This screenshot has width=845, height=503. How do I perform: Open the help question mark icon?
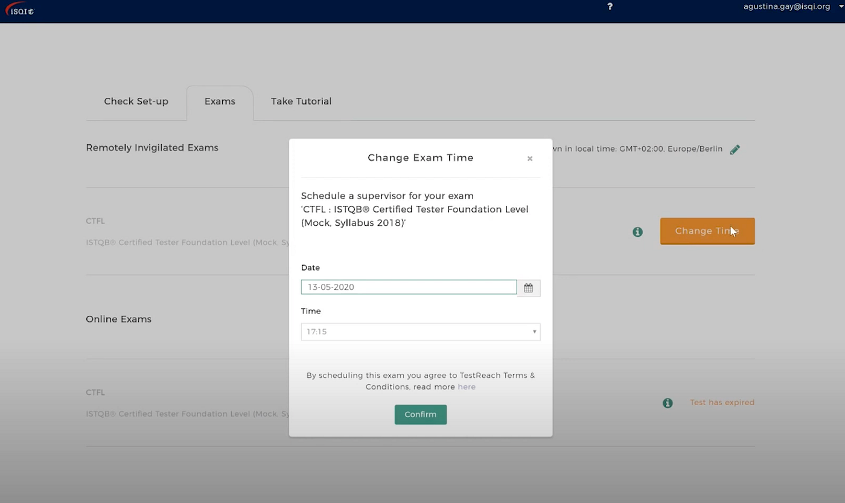point(610,7)
